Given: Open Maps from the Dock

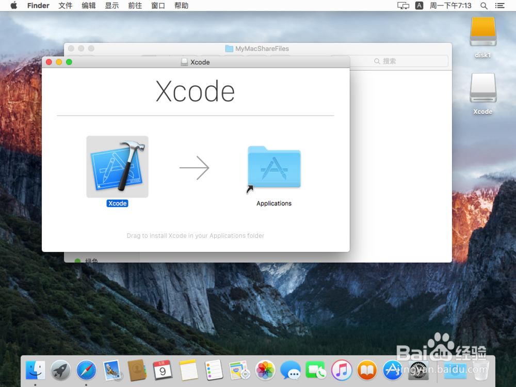Looking at the screenshot, I should tap(239, 370).
